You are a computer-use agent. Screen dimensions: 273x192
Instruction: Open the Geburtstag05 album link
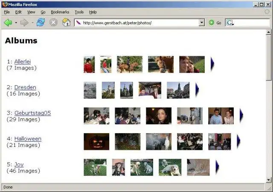click(32, 113)
